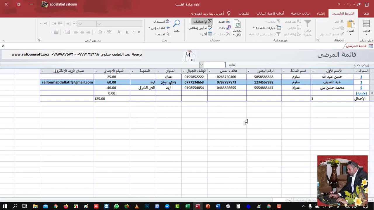Screen dimensions: 374x210
Task: Click the Replace (استبدال) icon
Action: click(167, 22)
